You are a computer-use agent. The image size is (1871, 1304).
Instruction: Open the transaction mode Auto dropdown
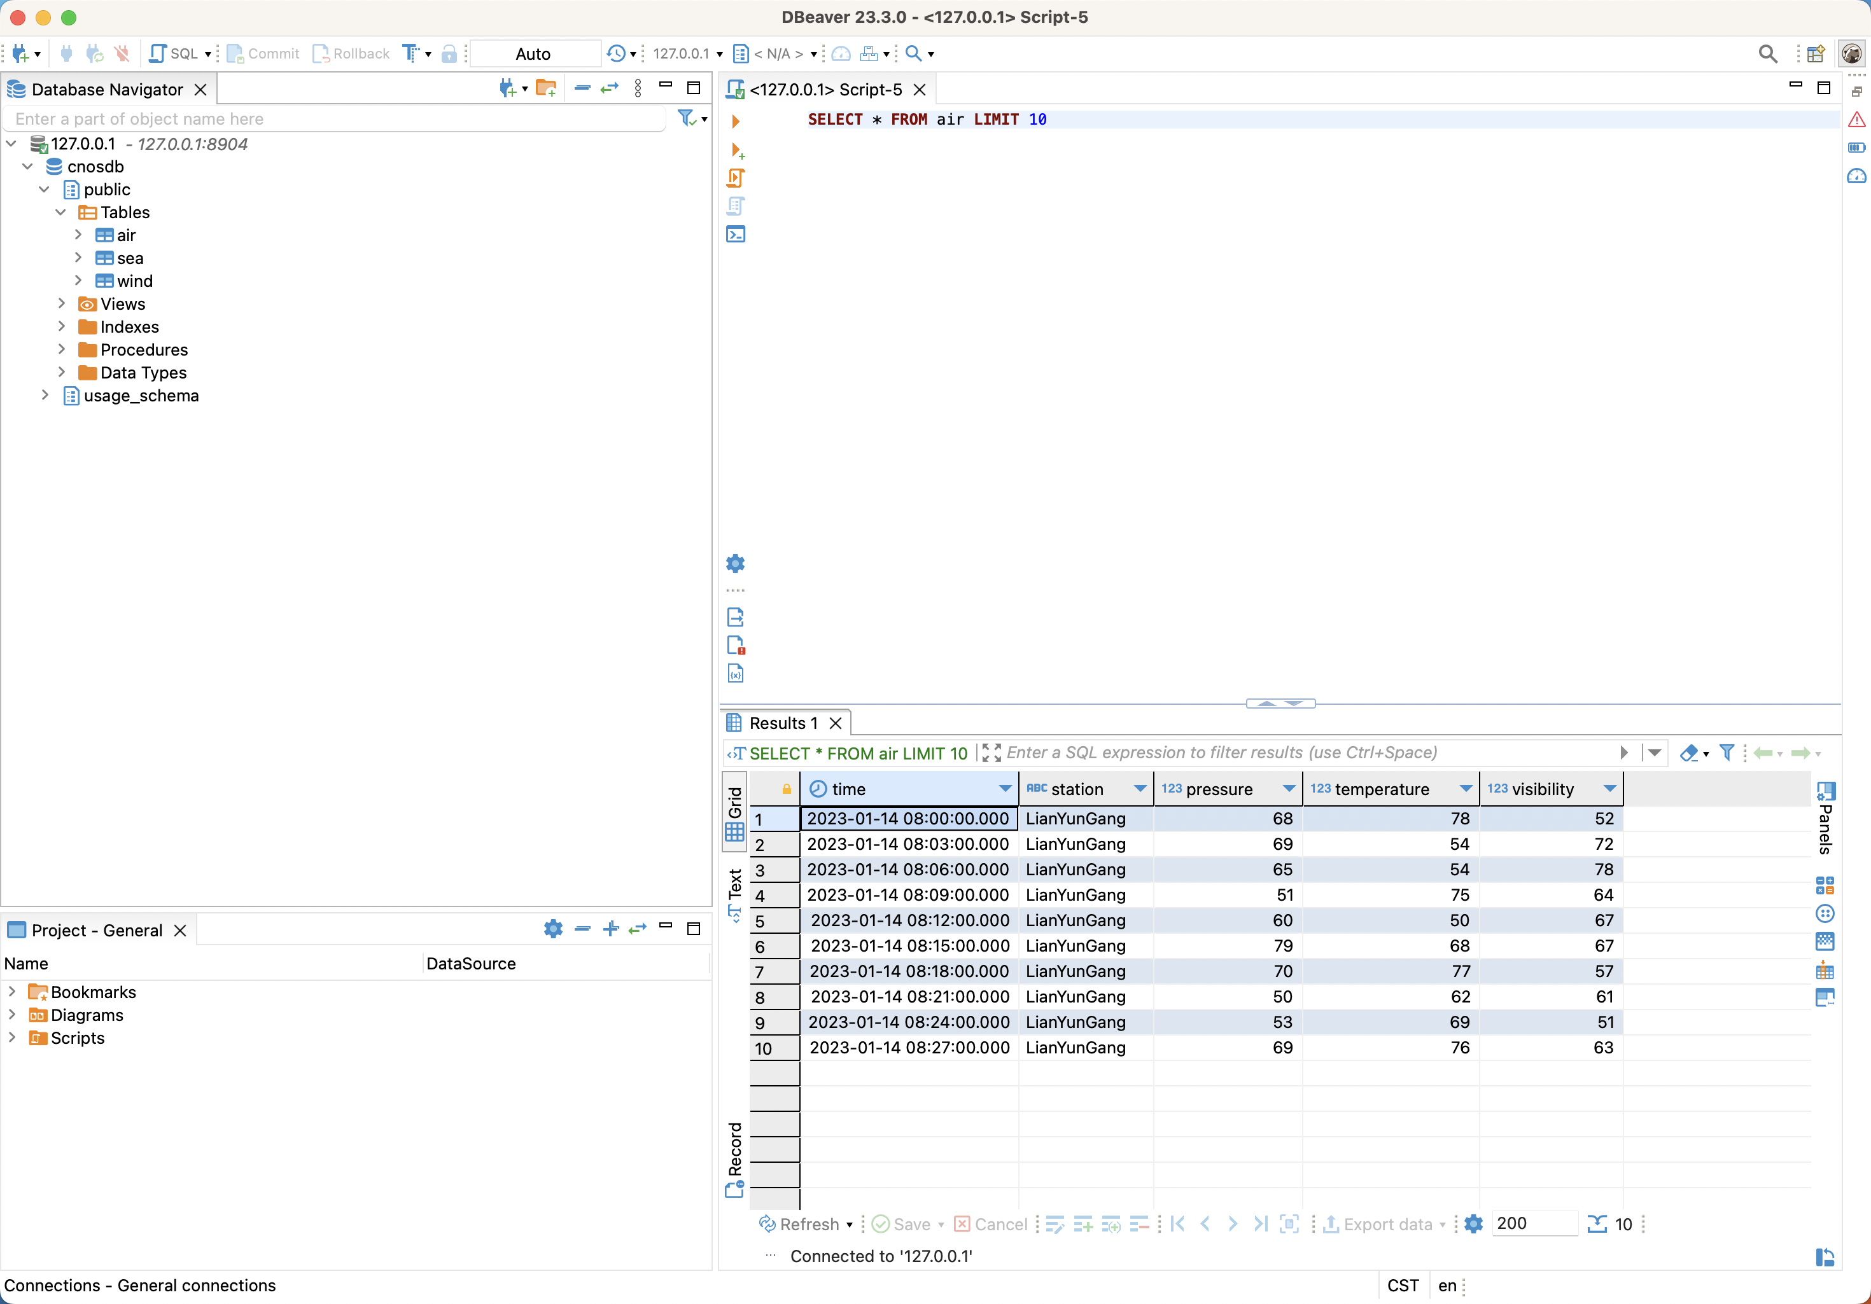534,54
